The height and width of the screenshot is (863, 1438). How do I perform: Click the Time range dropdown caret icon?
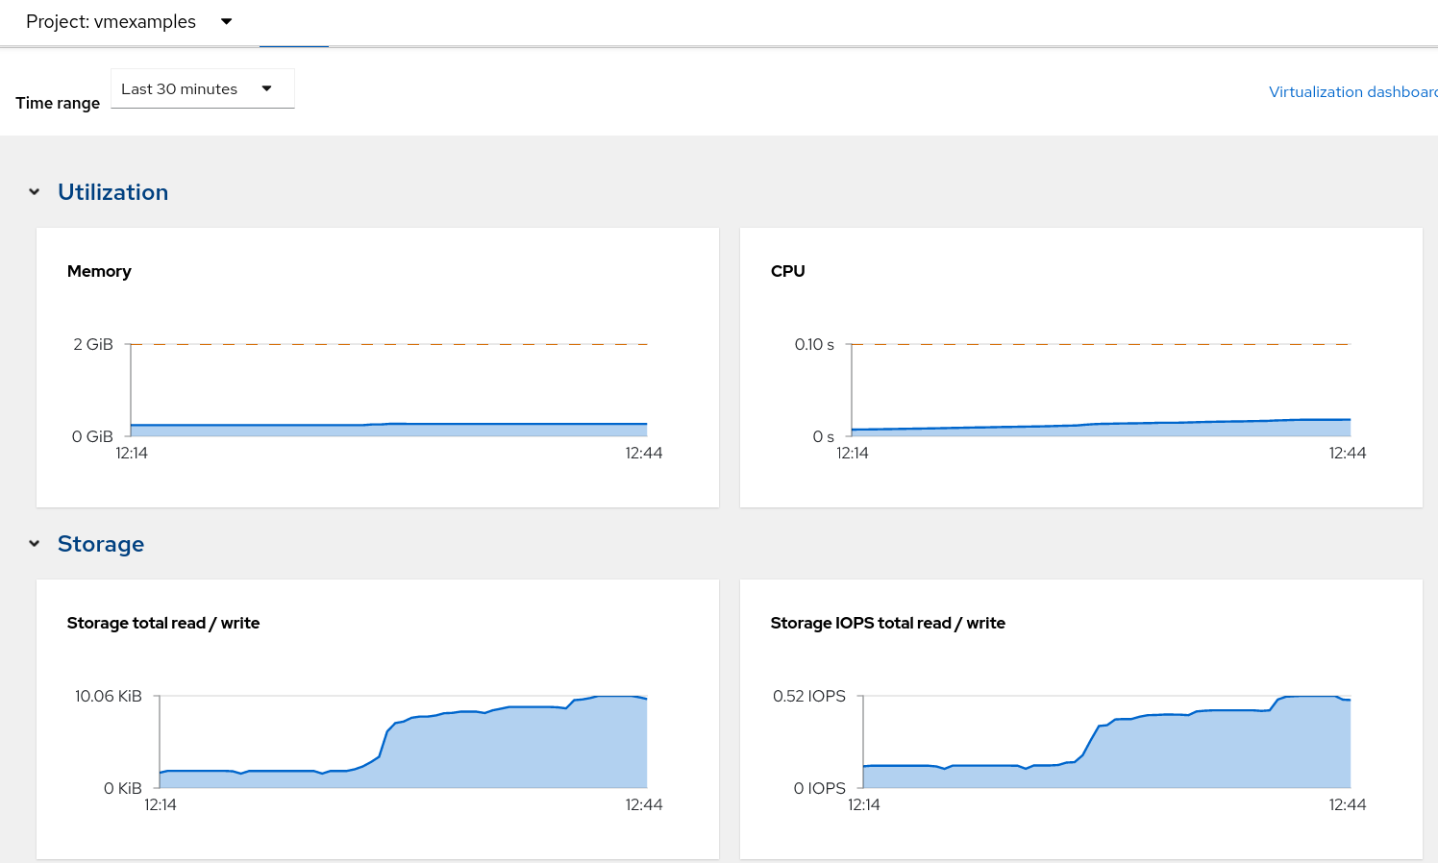coord(267,87)
